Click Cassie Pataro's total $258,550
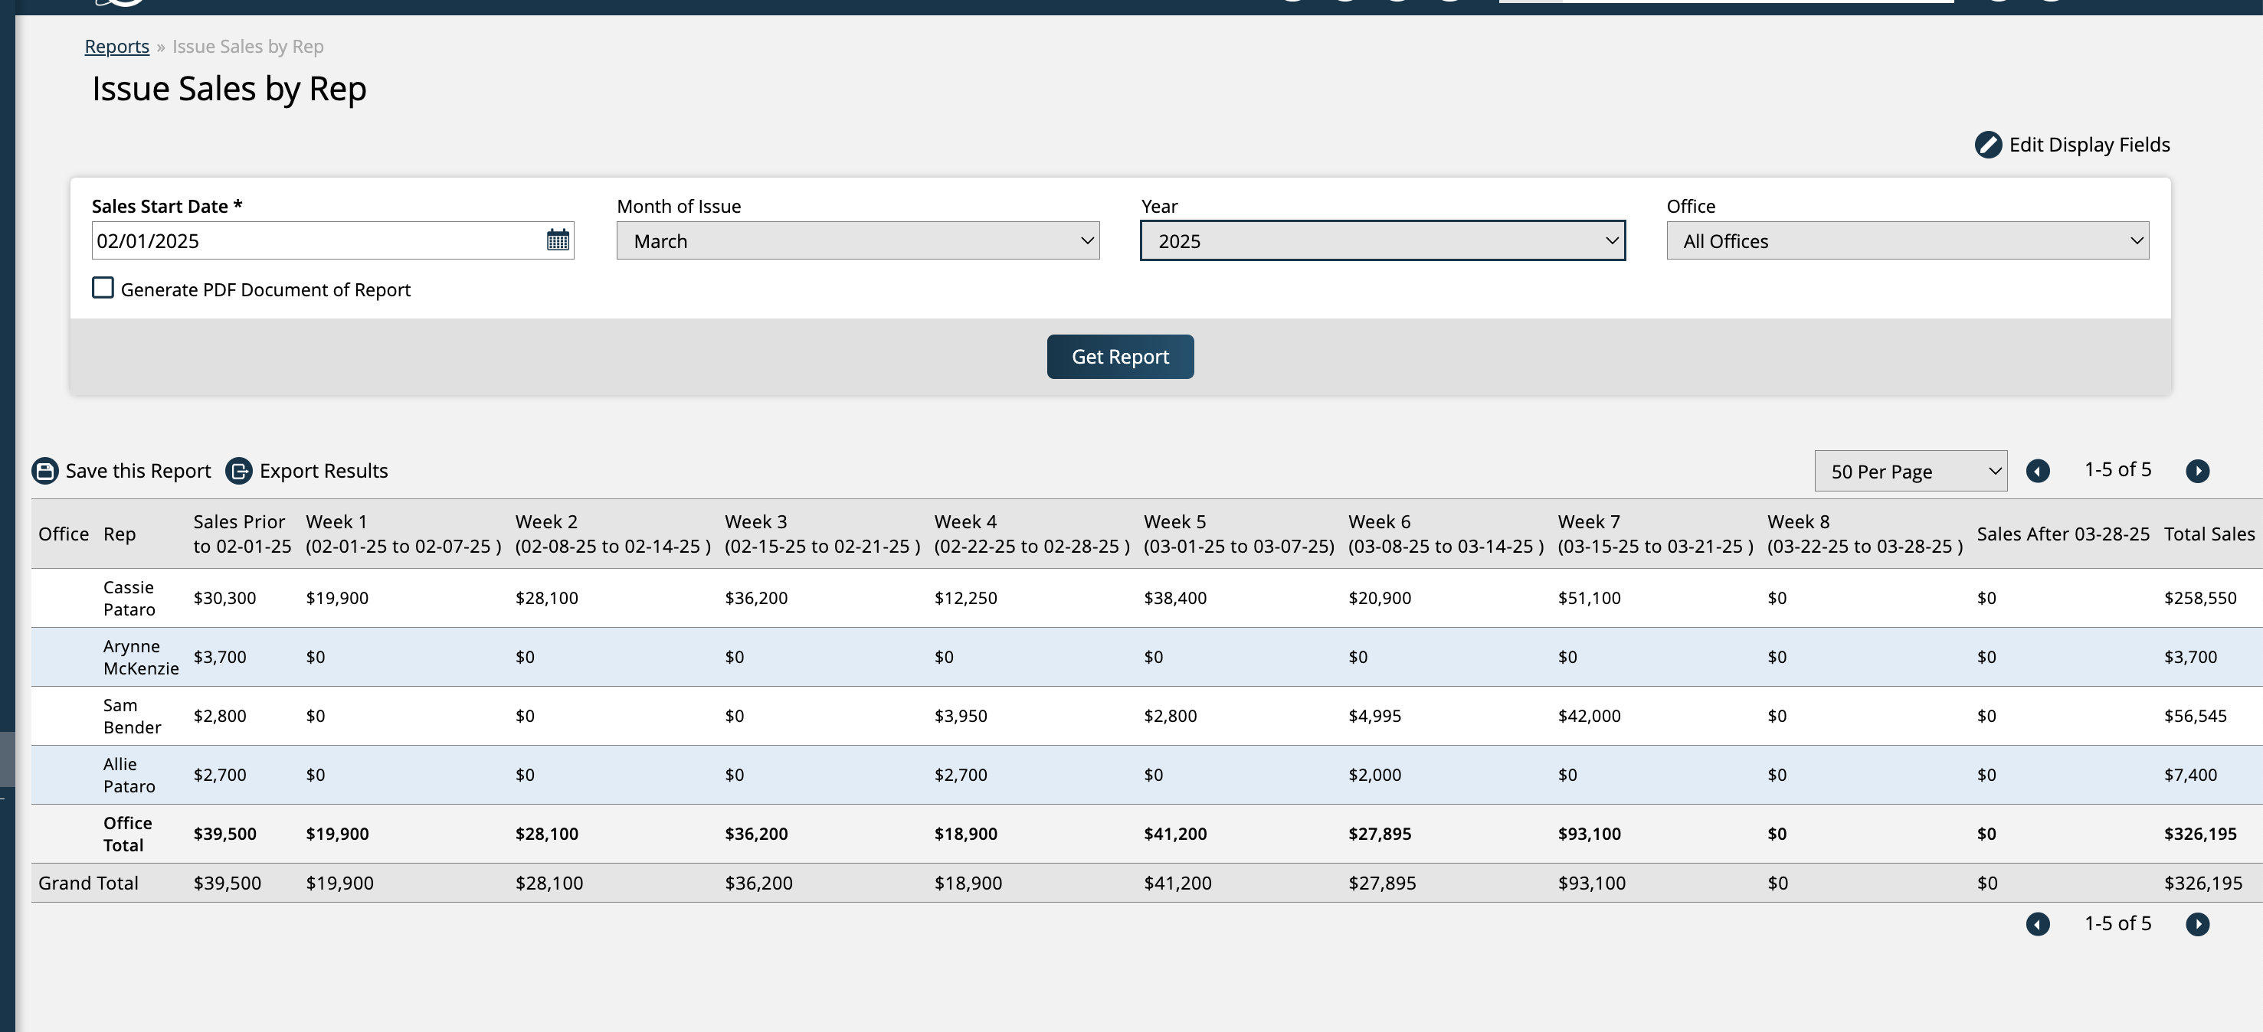Image resolution: width=2263 pixels, height=1032 pixels. (2199, 598)
